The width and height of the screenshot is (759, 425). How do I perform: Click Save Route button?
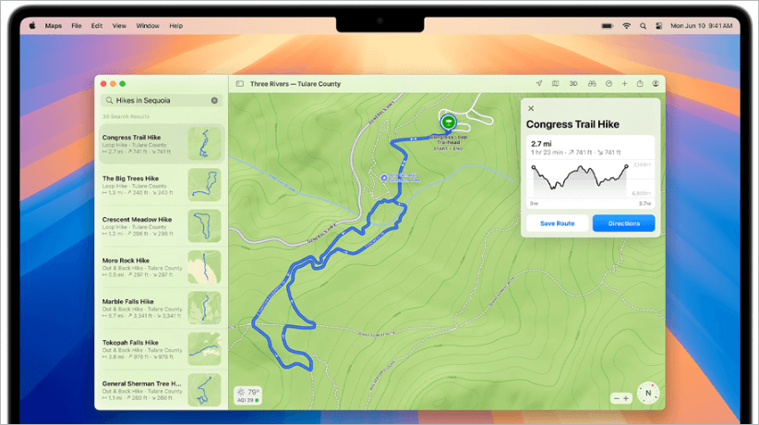coord(557,224)
